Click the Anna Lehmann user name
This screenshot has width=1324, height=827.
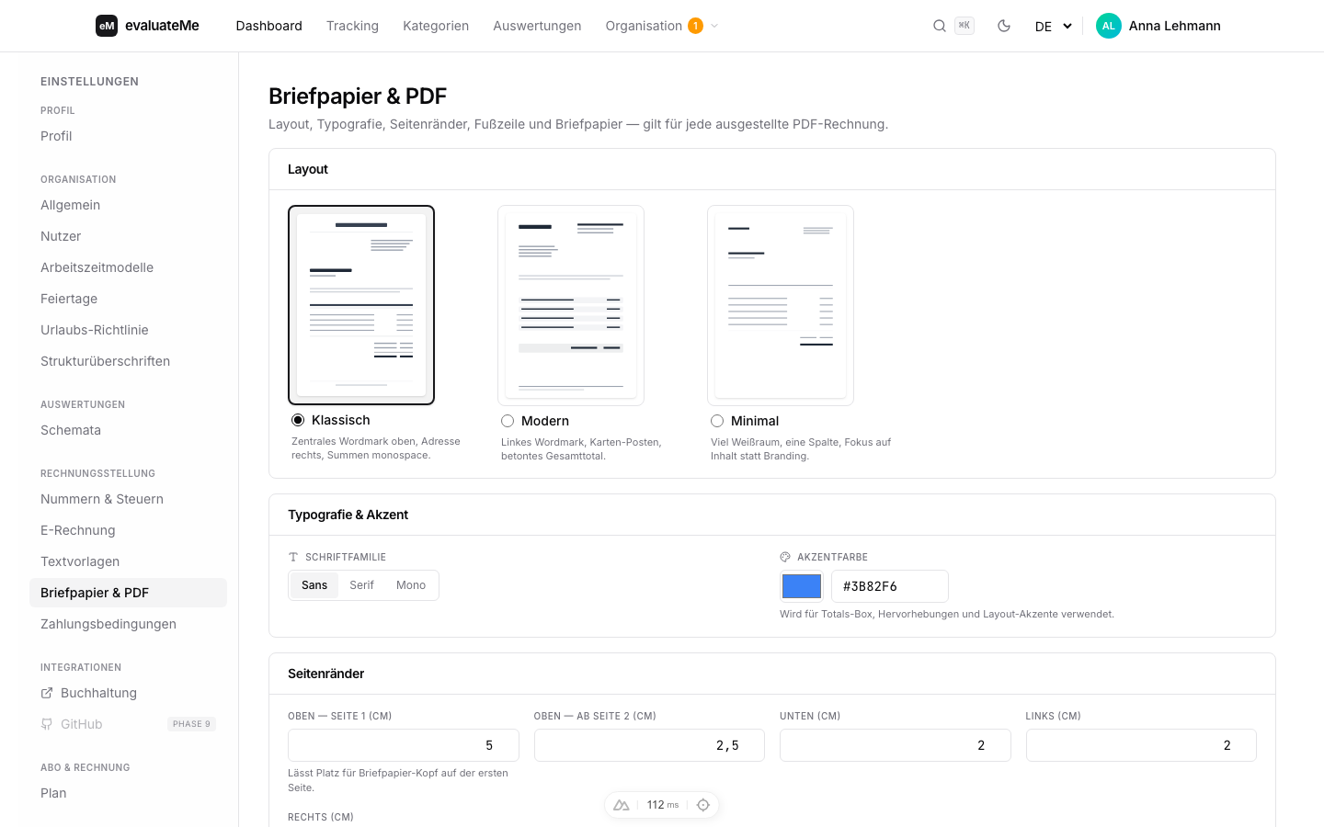tap(1174, 26)
